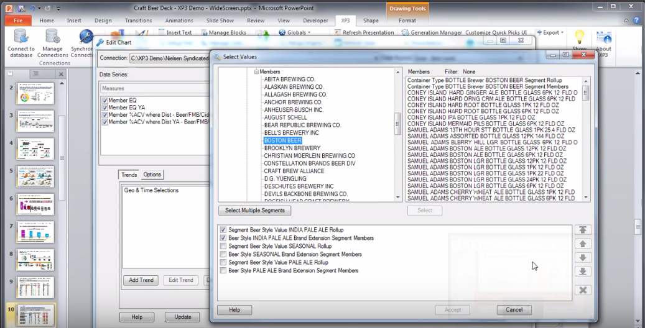Open Manage Connections in the ribbon
645x328 pixels.
pos(53,43)
